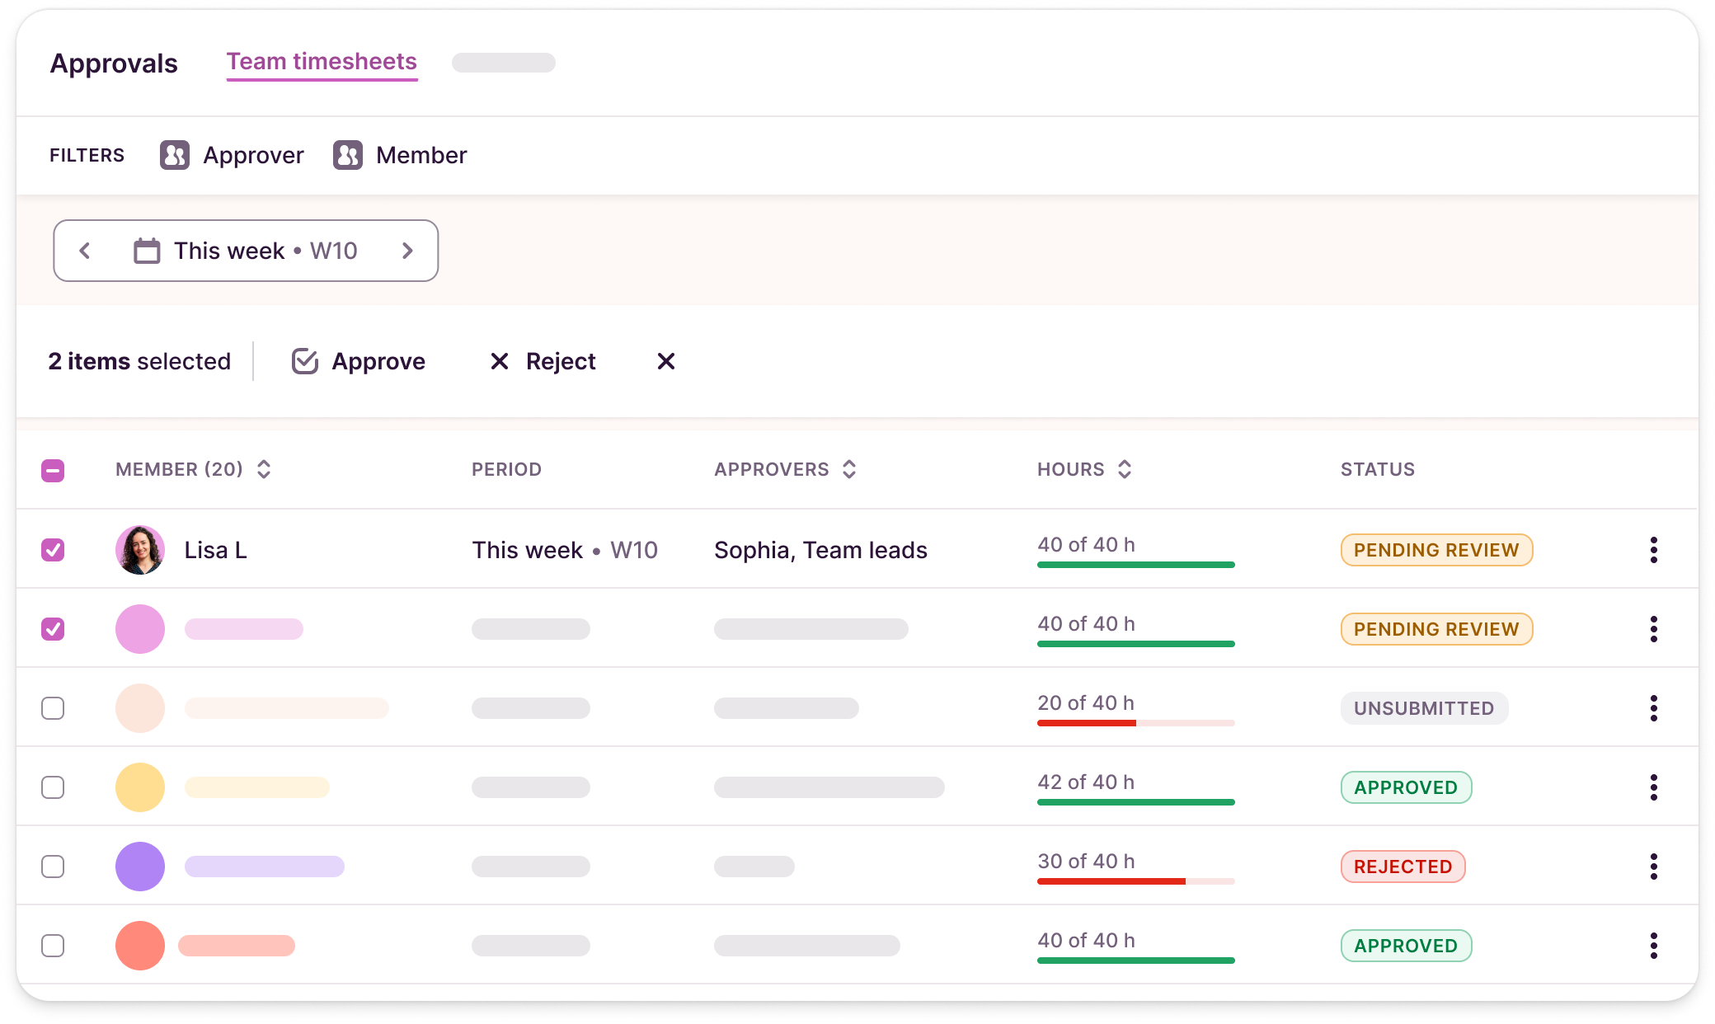The image size is (1715, 1024).
Task: Go to next week with right chevron
Action: tap(407, 251)
